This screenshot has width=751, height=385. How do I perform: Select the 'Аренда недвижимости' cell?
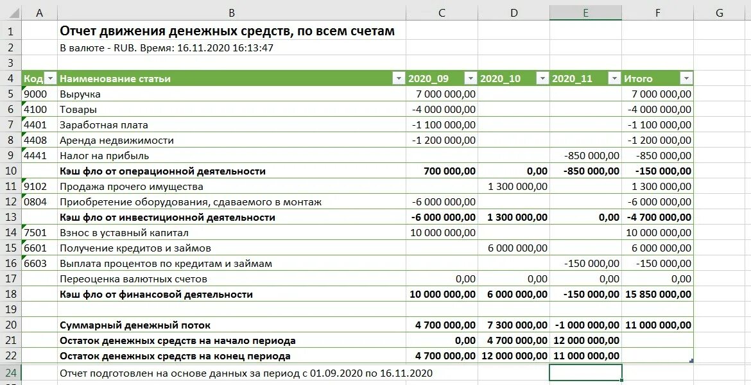232,141
